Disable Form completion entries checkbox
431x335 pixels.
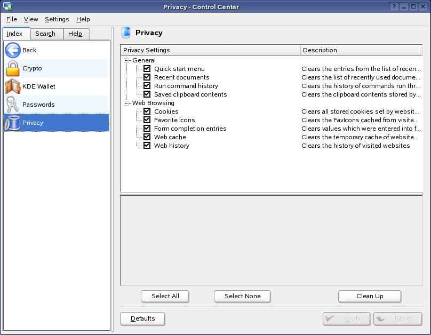147,129
